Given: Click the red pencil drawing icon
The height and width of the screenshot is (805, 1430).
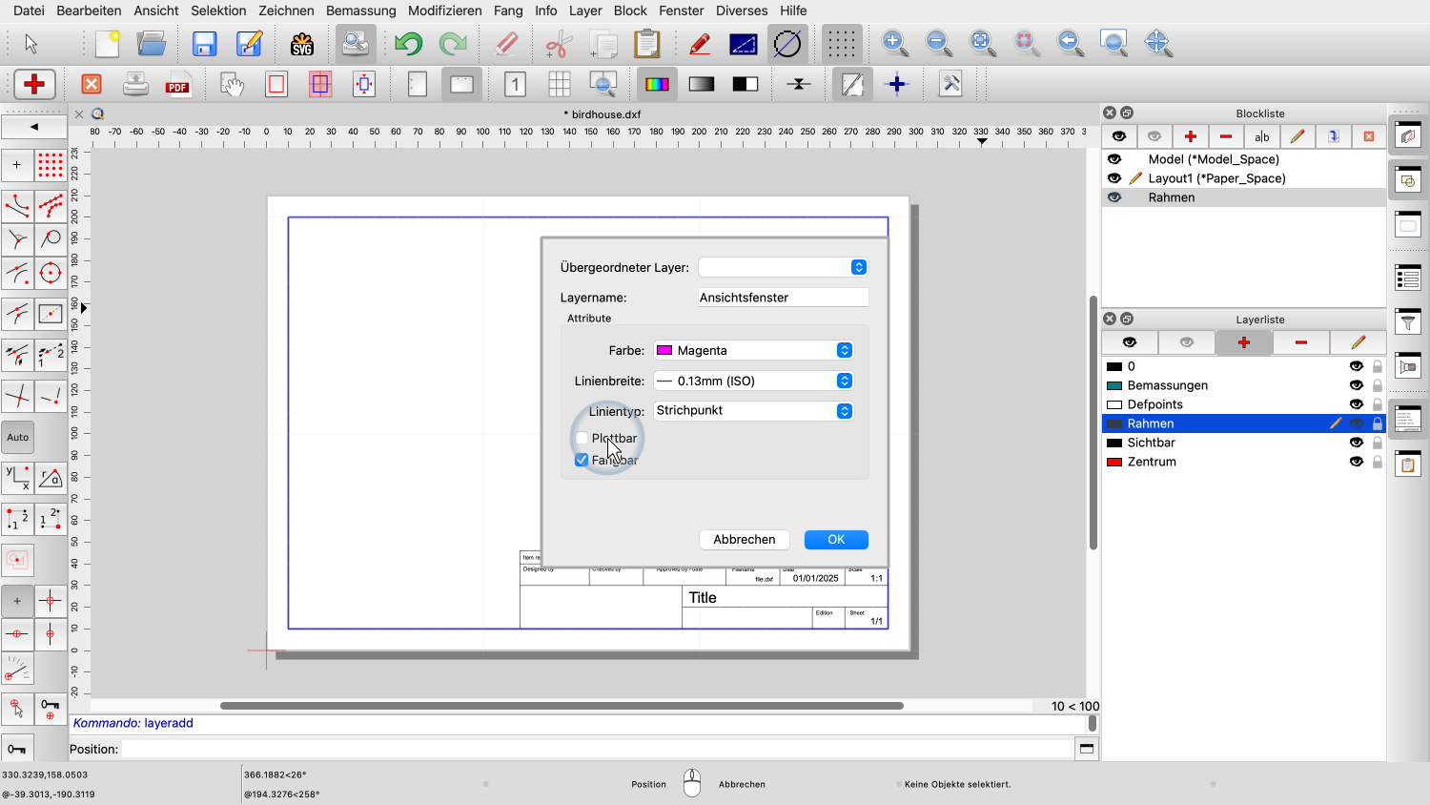Looking at the screenshot, I should [x=699, y=44].
